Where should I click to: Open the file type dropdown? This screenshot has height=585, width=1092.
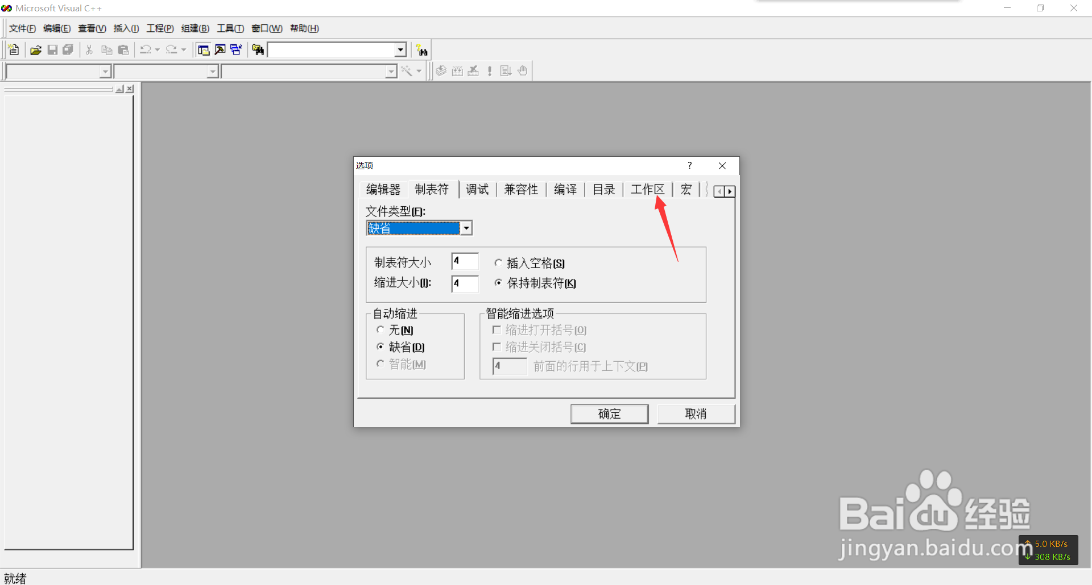click(466, 228)
